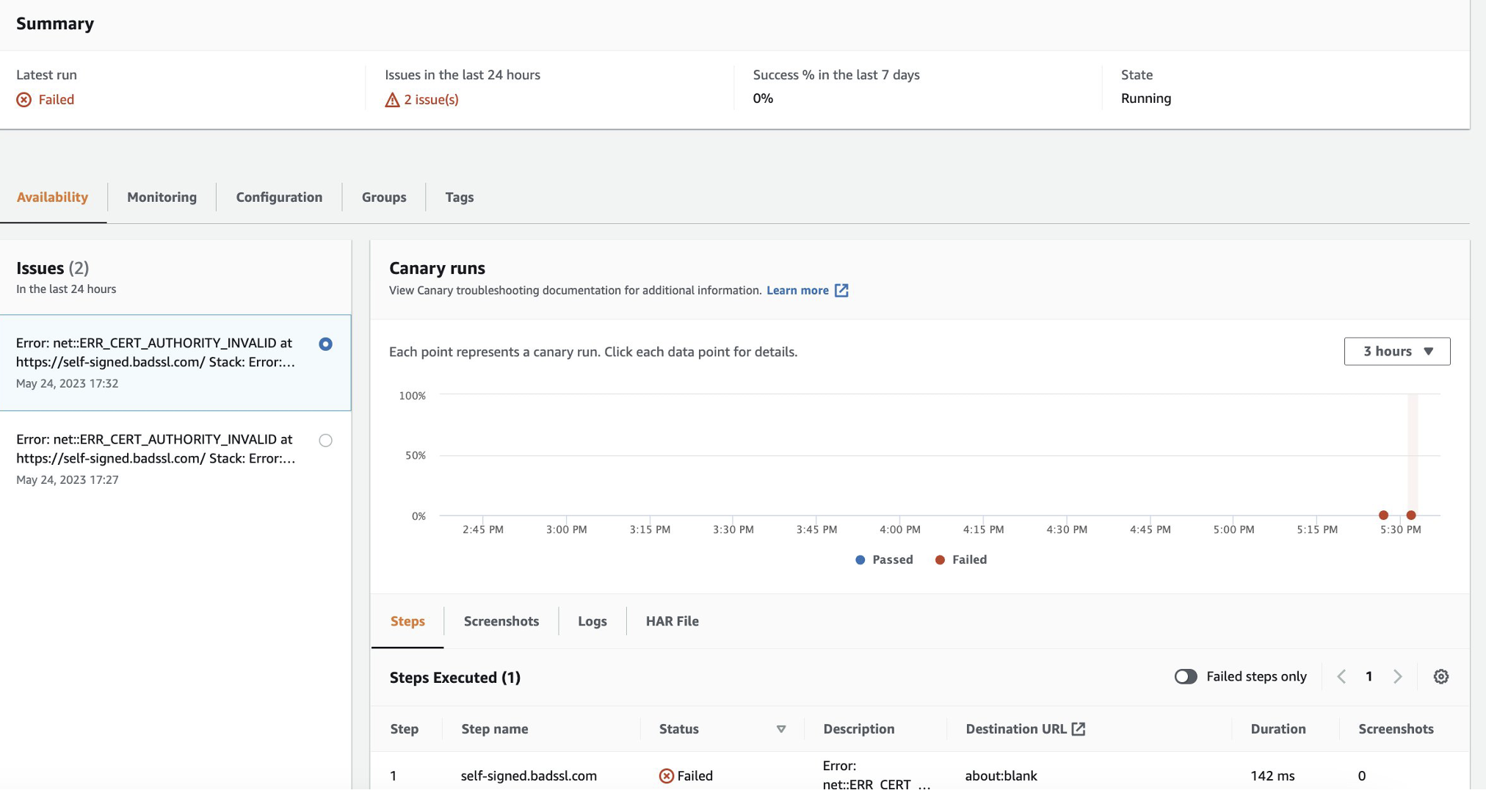This screenshot has height=793, width=1486.
Task: Click the failed step status icon
Action: pyautogui.click(x=666, y=776)
